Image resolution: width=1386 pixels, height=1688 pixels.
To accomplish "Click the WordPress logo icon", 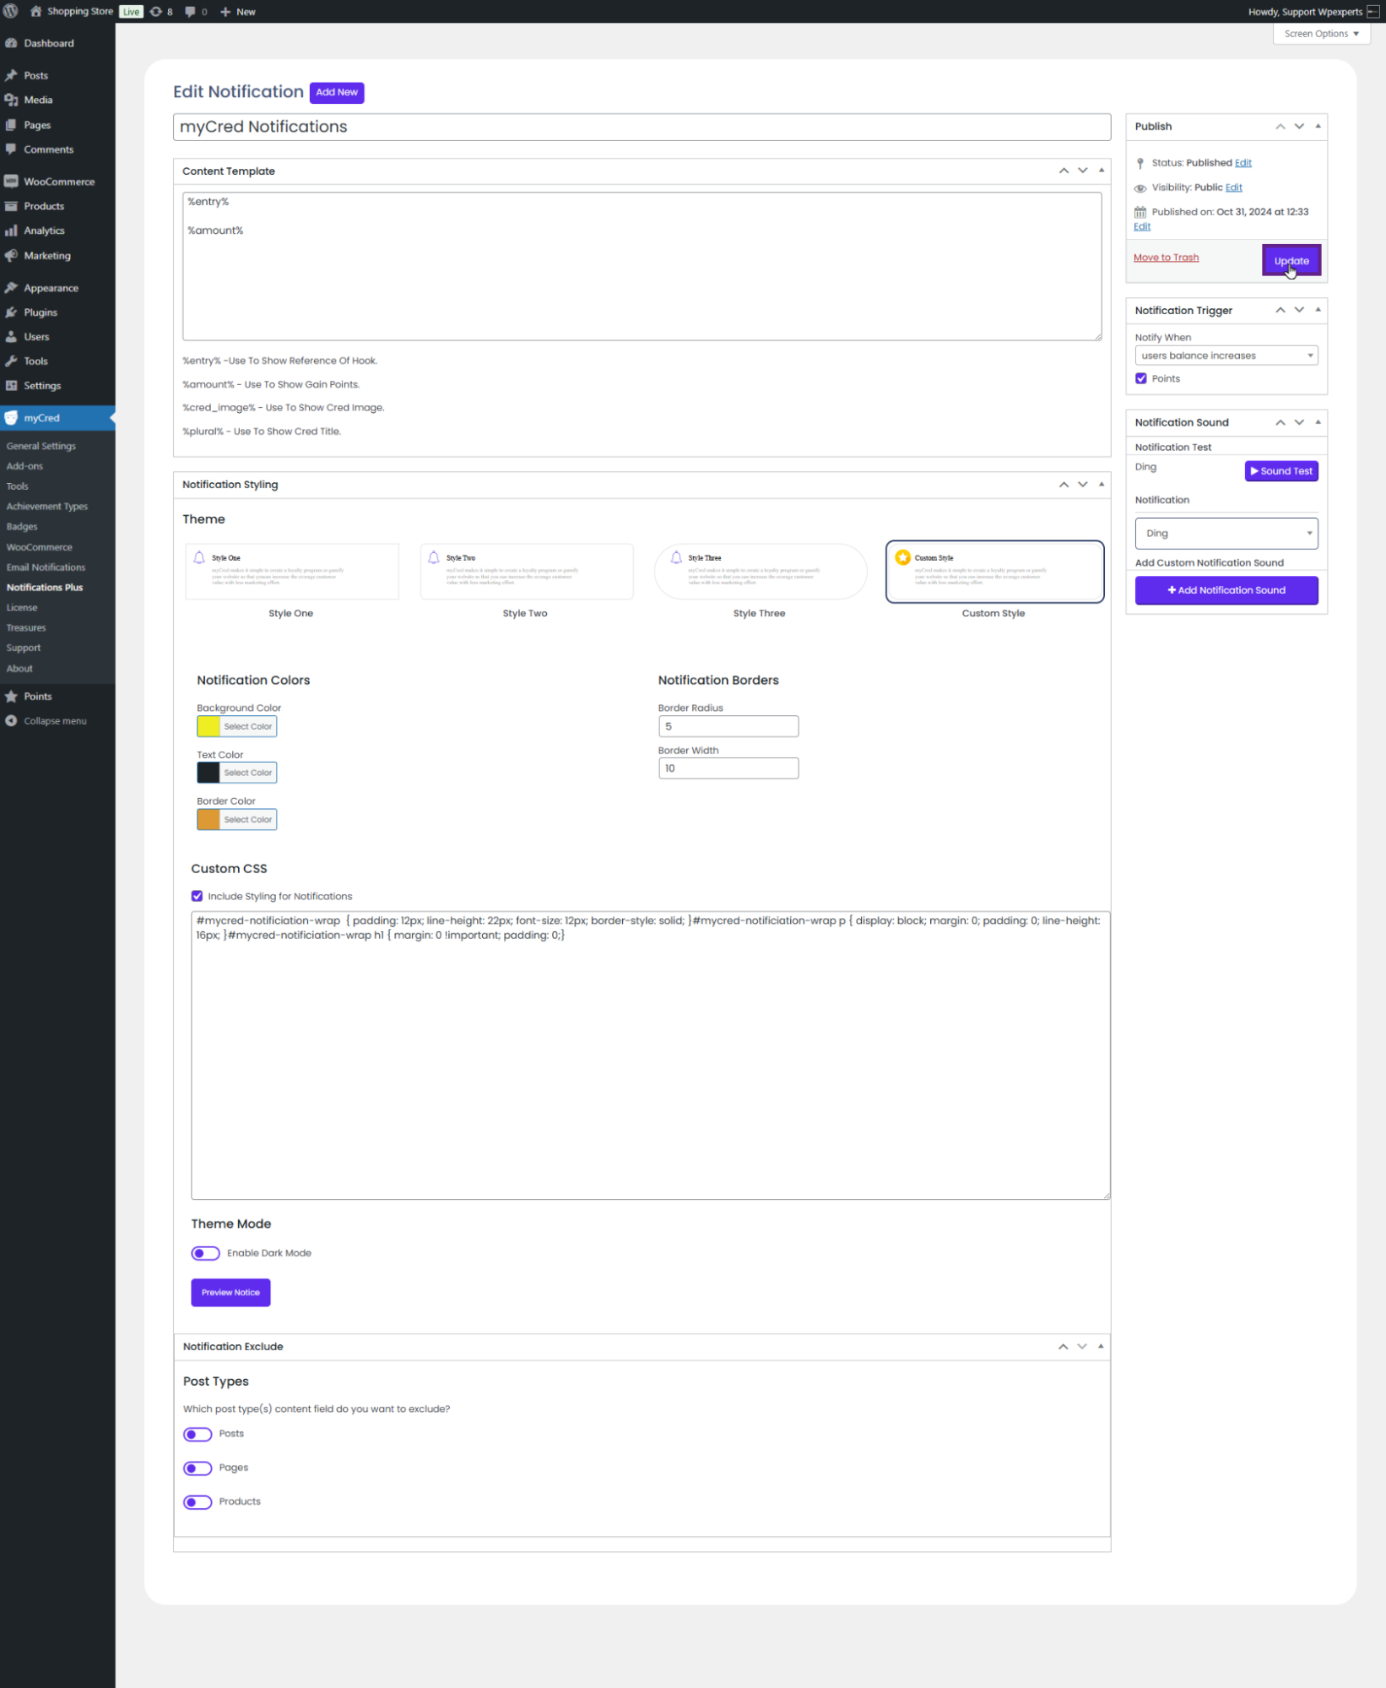I will pos(11,12).
